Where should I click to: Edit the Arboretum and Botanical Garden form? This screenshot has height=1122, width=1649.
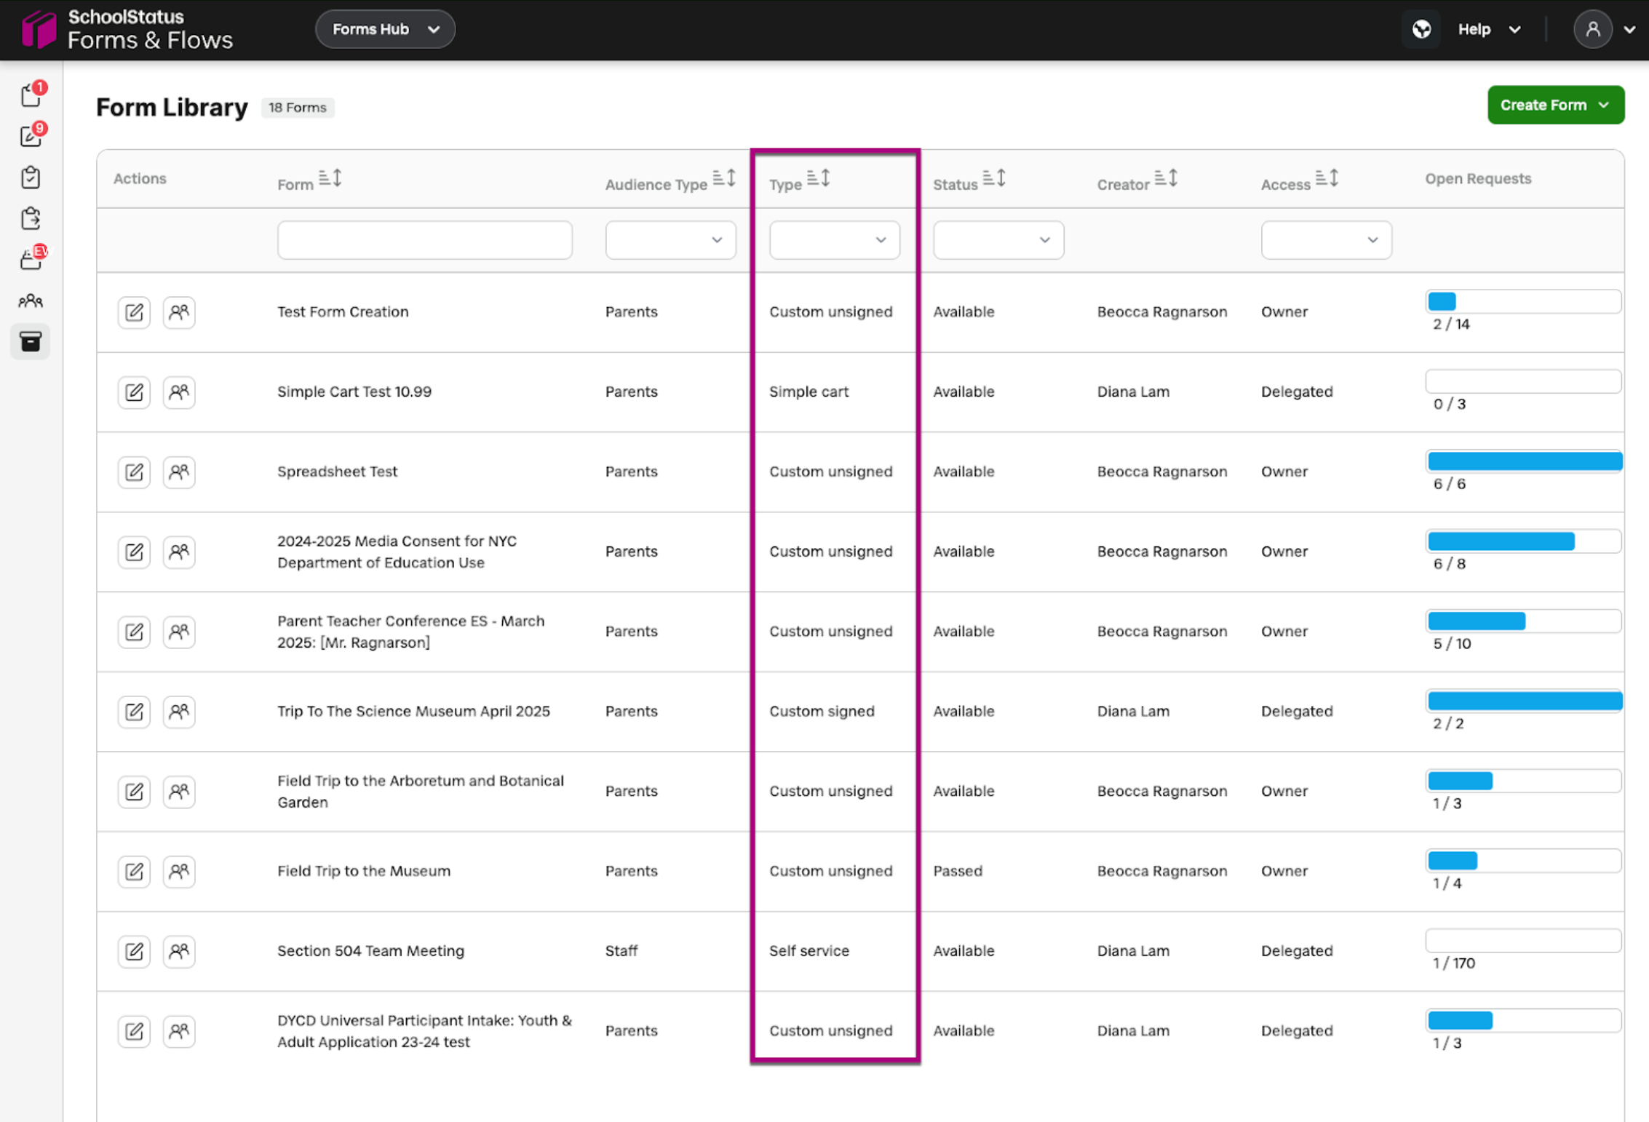click(x=134, y=792)
